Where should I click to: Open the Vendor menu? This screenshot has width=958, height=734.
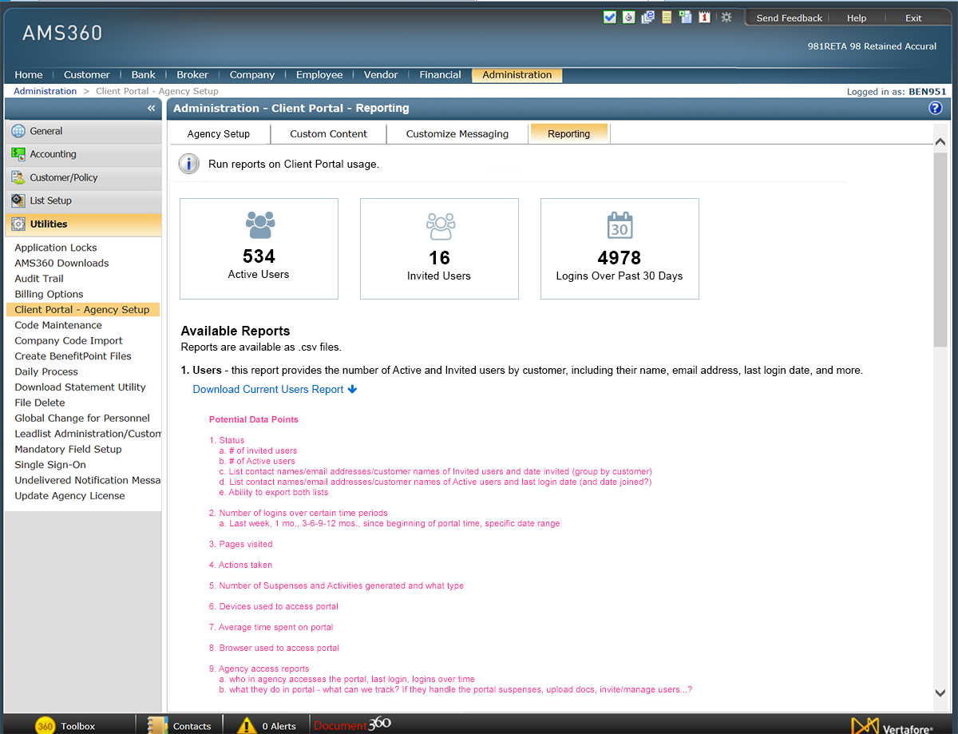tap(381, 75)
